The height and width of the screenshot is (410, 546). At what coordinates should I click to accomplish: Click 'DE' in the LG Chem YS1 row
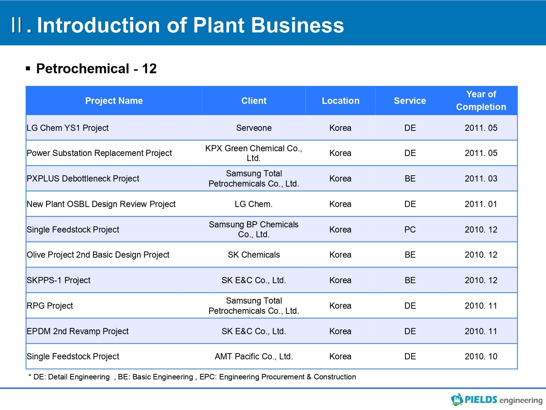410,128
